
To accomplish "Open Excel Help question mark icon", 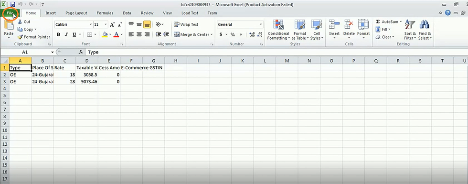I will 448,13.
